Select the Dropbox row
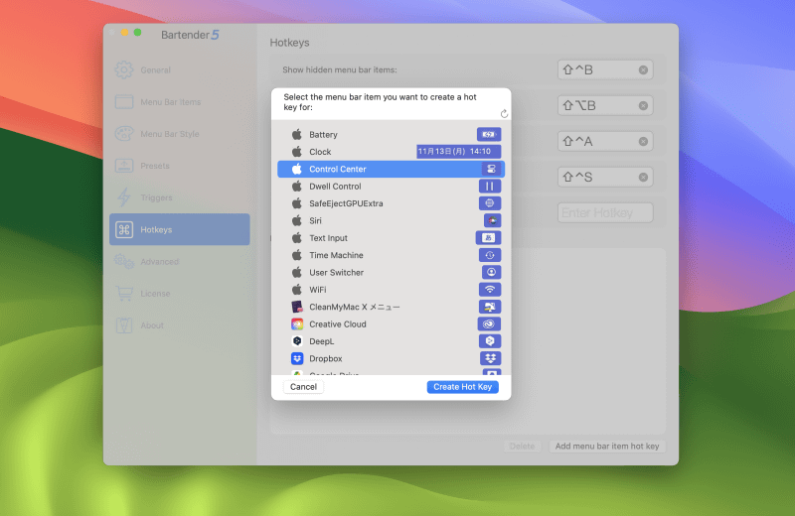Viewport: 795px width, 516px height. pos(391,358)
